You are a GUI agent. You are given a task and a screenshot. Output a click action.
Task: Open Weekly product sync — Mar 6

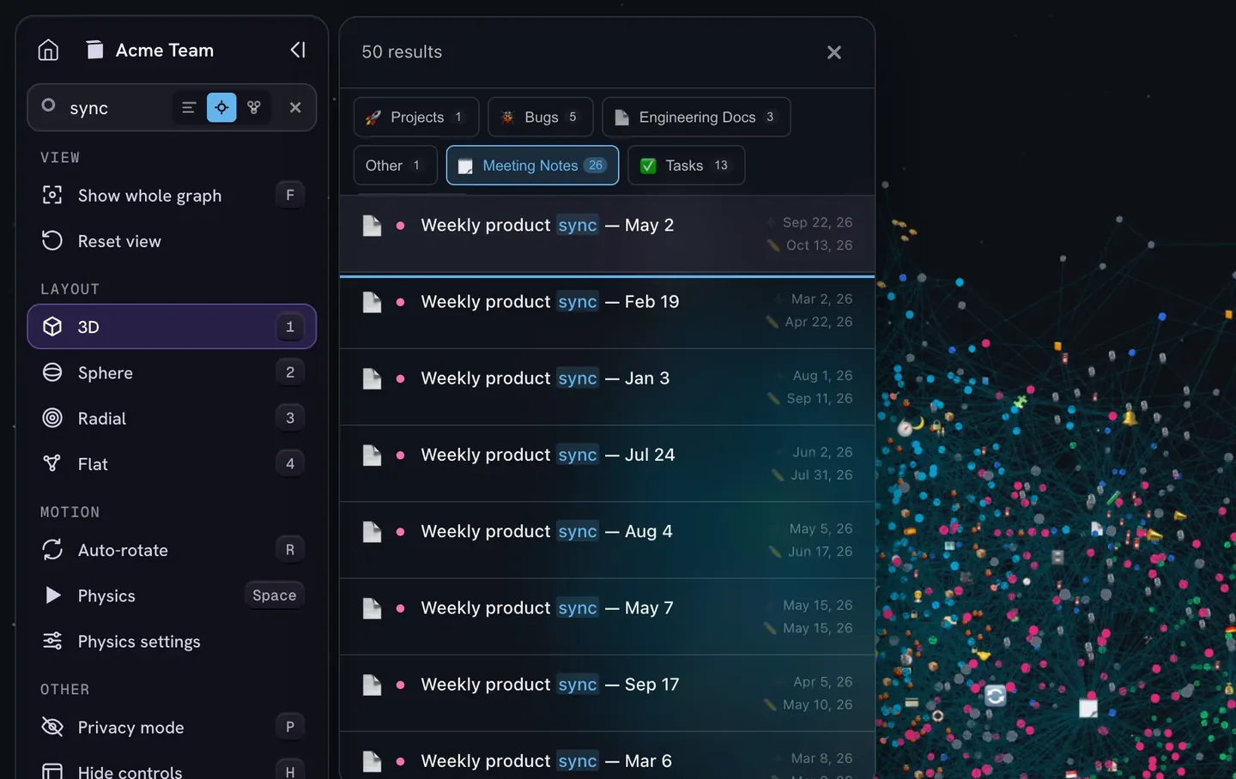click(x=607, y=756)
